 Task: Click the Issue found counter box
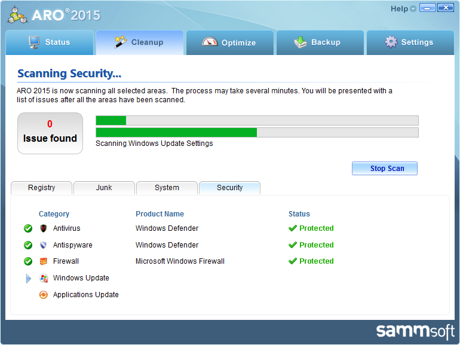[50, 133]
